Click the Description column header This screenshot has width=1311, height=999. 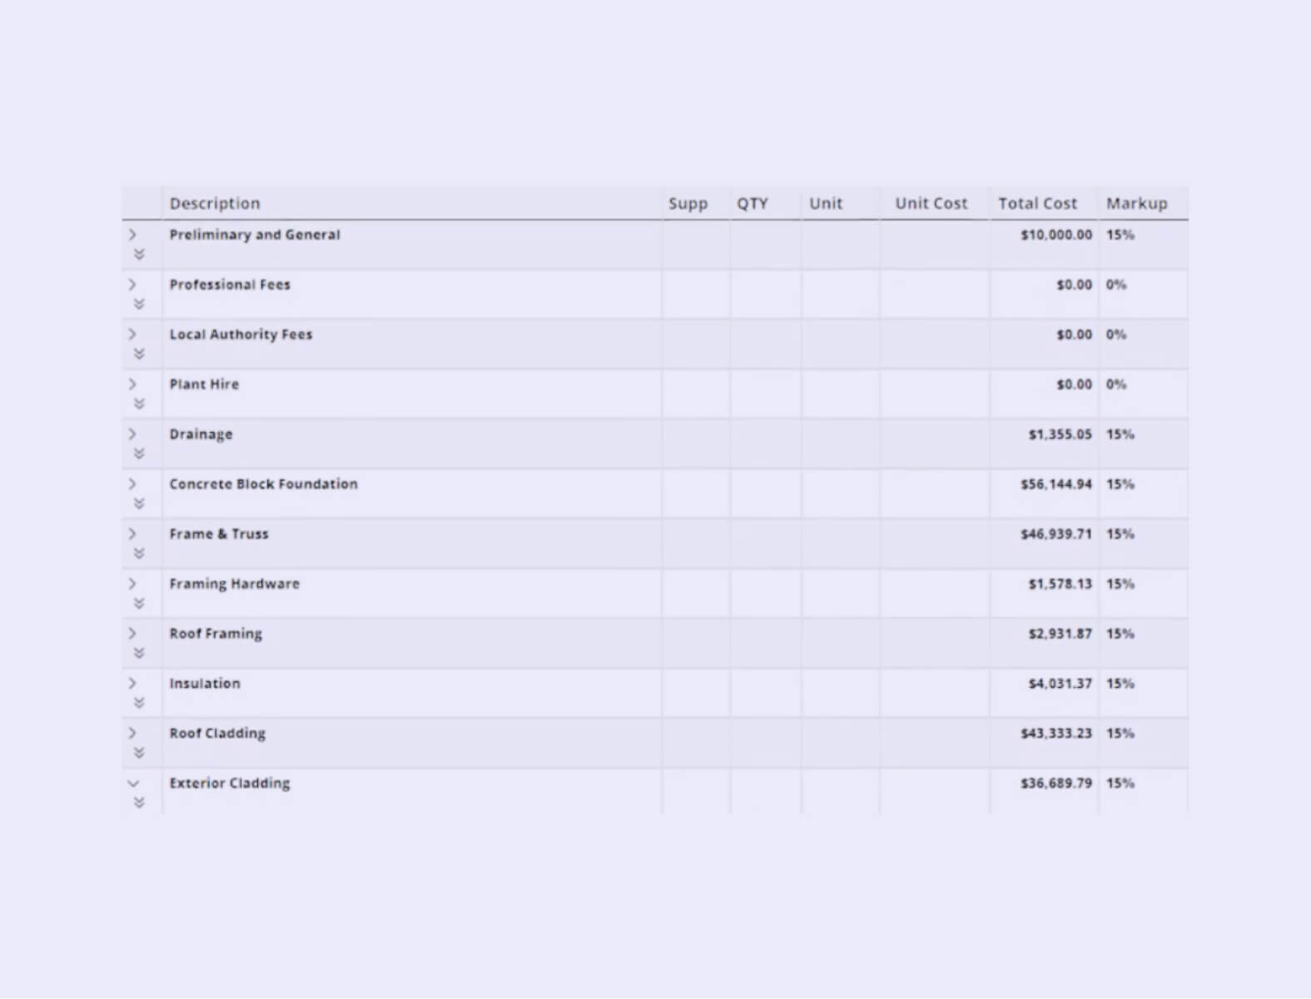[x=215, y=203]
